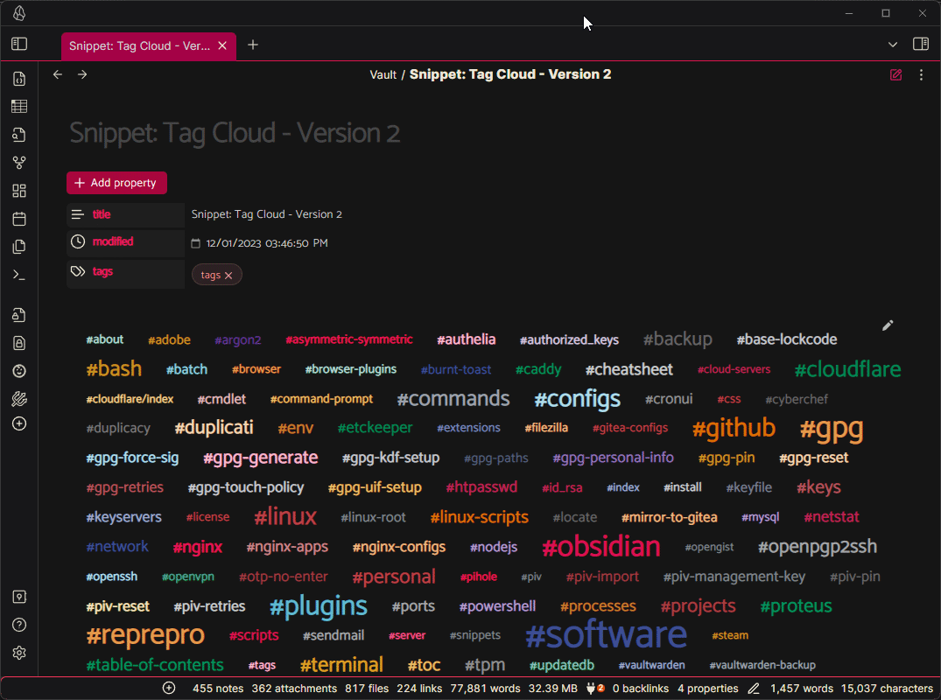The width and height of the screenshot is (941, 700).
Task: Click the status bar circled plus icon
Action: (169, 688)
